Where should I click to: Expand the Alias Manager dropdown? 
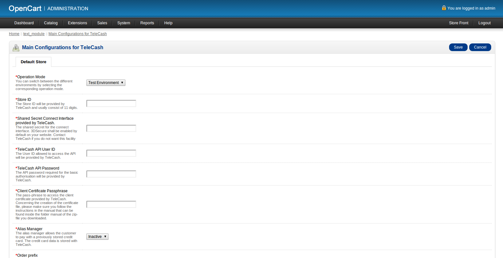click(97, 237)
